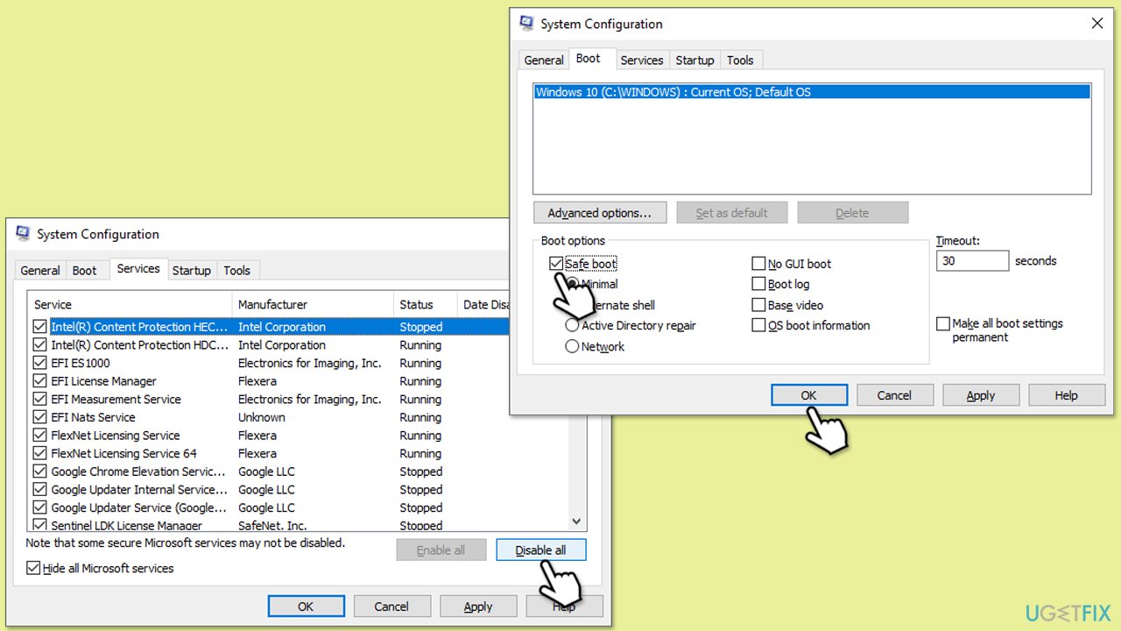Open Advanced options button
This screenshot has width=1121, height=631.
pyautogui.click(x=600, y=213)
